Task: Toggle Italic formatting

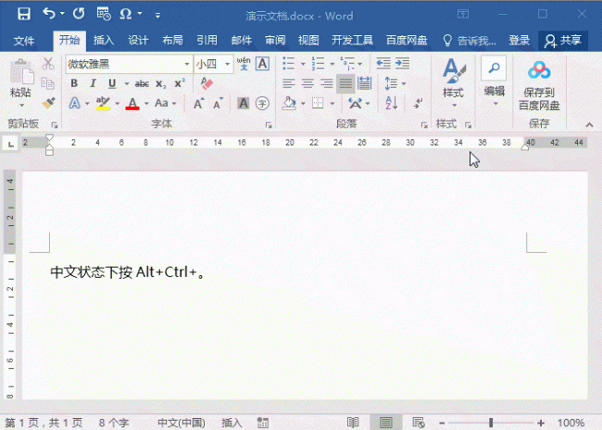Action: (93, 83)
